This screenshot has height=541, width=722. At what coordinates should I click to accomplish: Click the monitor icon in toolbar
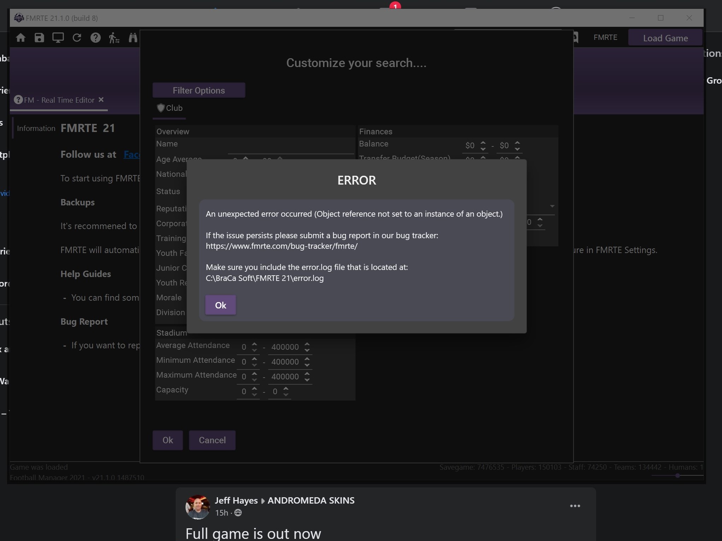click(x=58, y=38)
